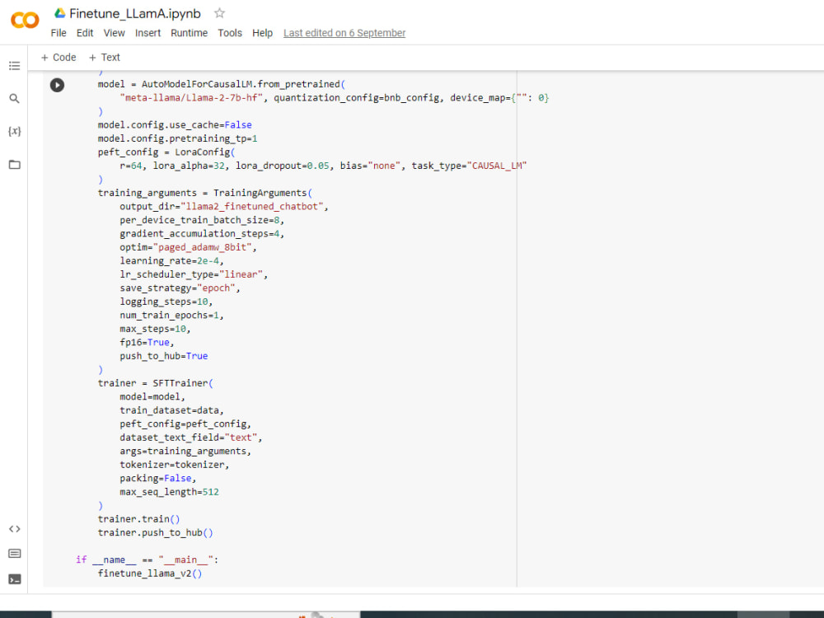
Task: Open the Help menu
Action: coord(262,33)
